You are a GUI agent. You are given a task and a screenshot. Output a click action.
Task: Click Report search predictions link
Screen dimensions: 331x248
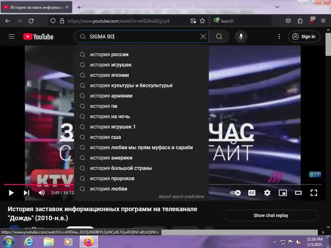181,197
